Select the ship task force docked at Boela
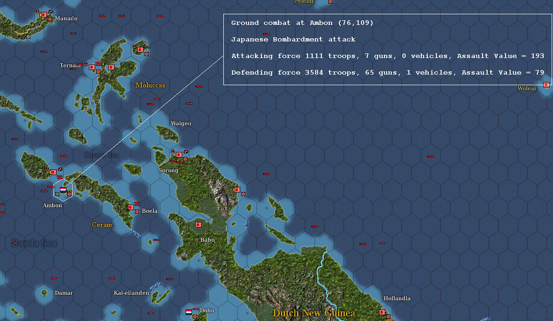The image size is (553, 321). click(x=137, y=204)
